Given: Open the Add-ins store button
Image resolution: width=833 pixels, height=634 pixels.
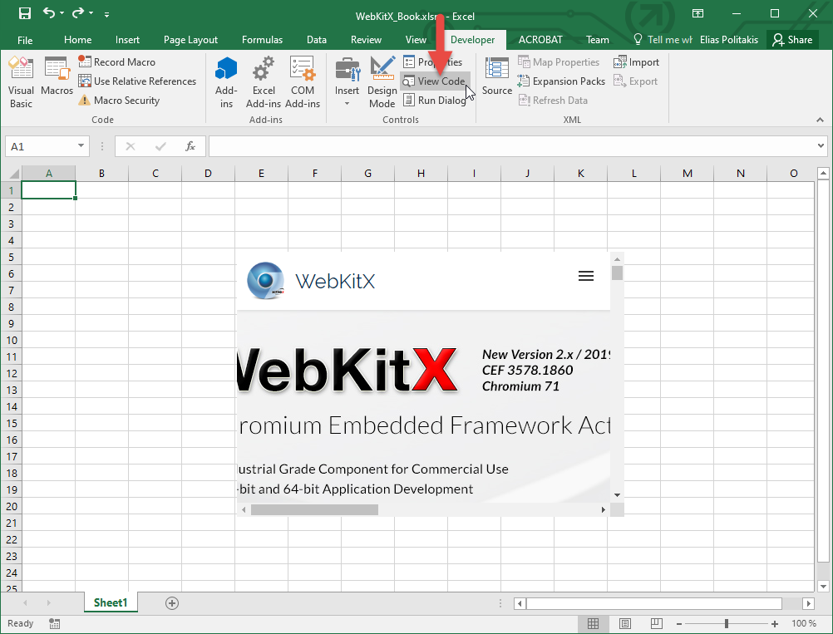Looking at the screenshot, I should point(226,82).
